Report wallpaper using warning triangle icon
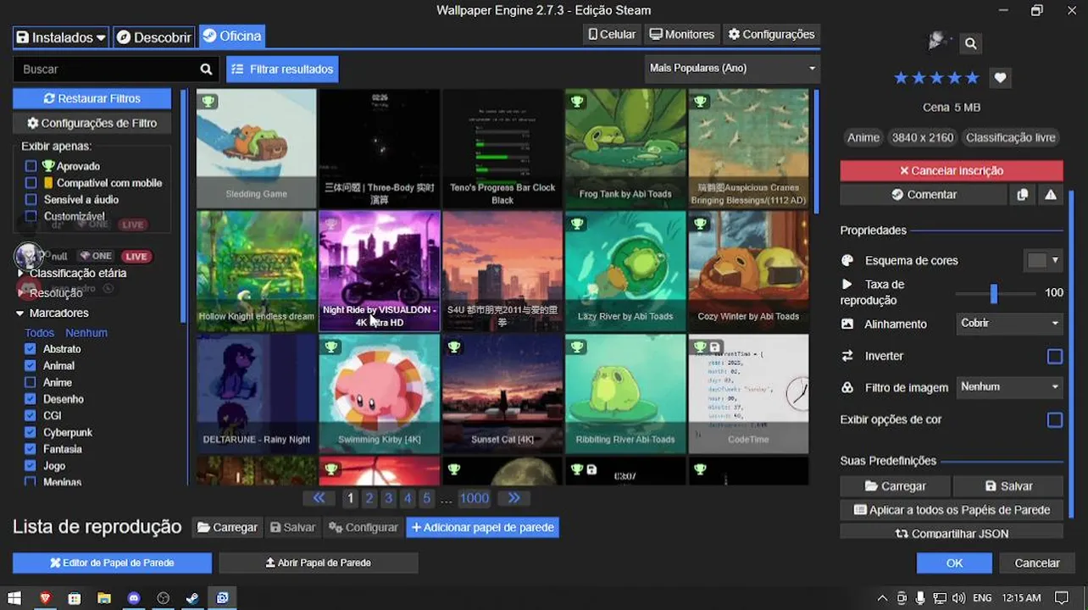The height and width of the screenshot is (610, 1088). click(x=1051, y=195)
